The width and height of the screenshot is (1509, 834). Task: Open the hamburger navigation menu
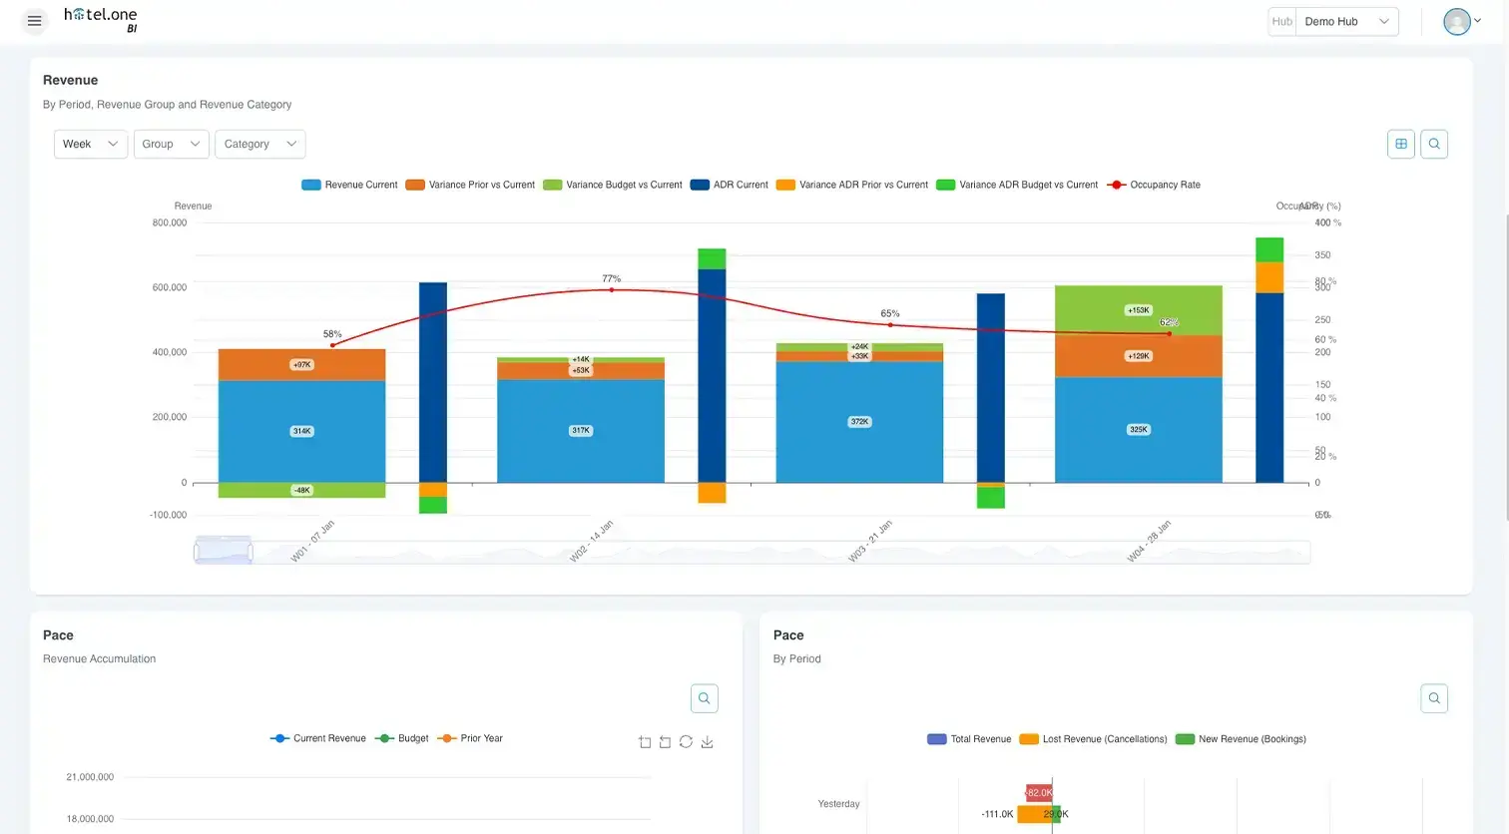34,21
